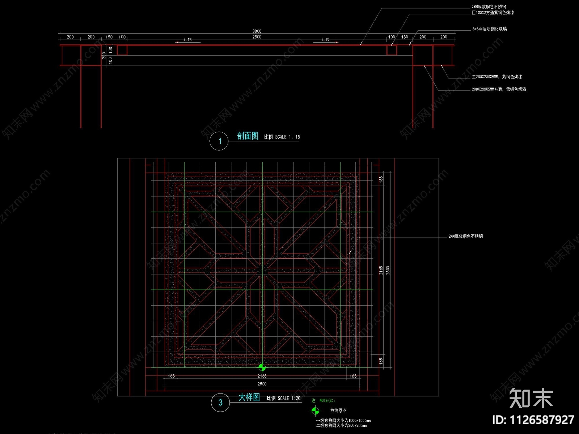Select the circled number 3 detail tag
Screen dimensions: 579x434
tap(220, 403)
